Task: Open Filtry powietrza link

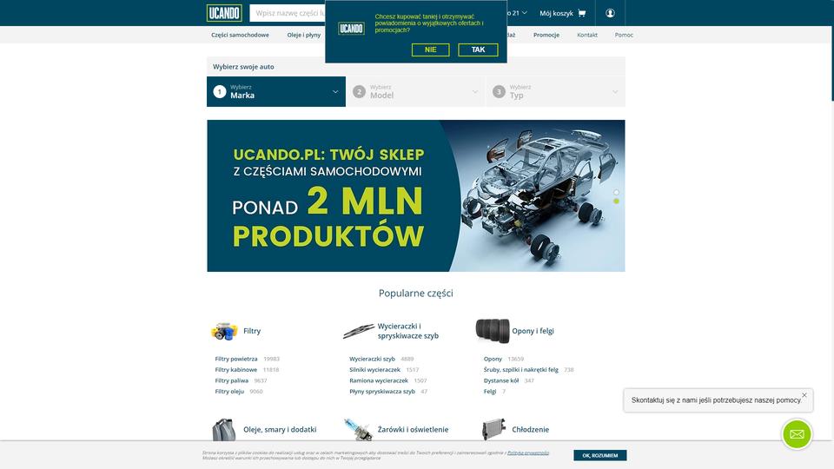Action: tap(236, 359)
